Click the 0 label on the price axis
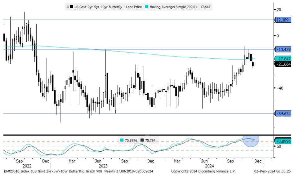The image size is (295, 174). 278,36
